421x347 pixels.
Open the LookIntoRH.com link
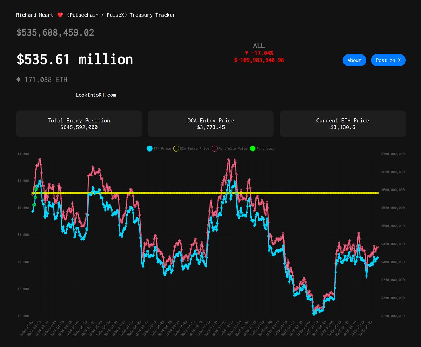point(96,95)
